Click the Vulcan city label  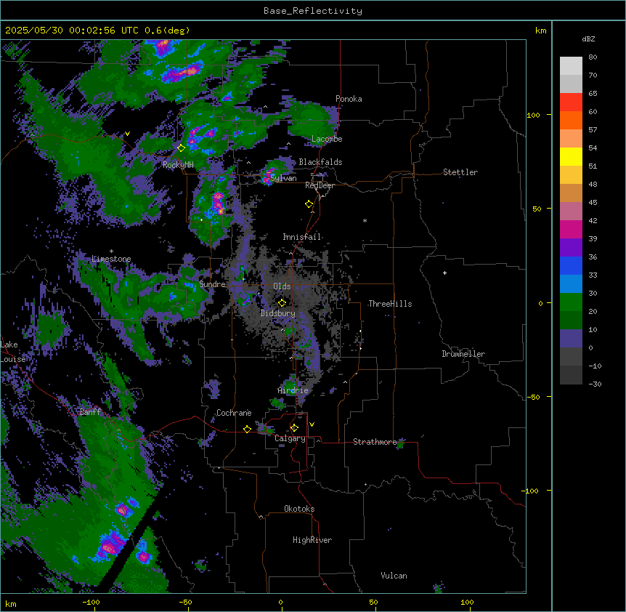point(394,576)
